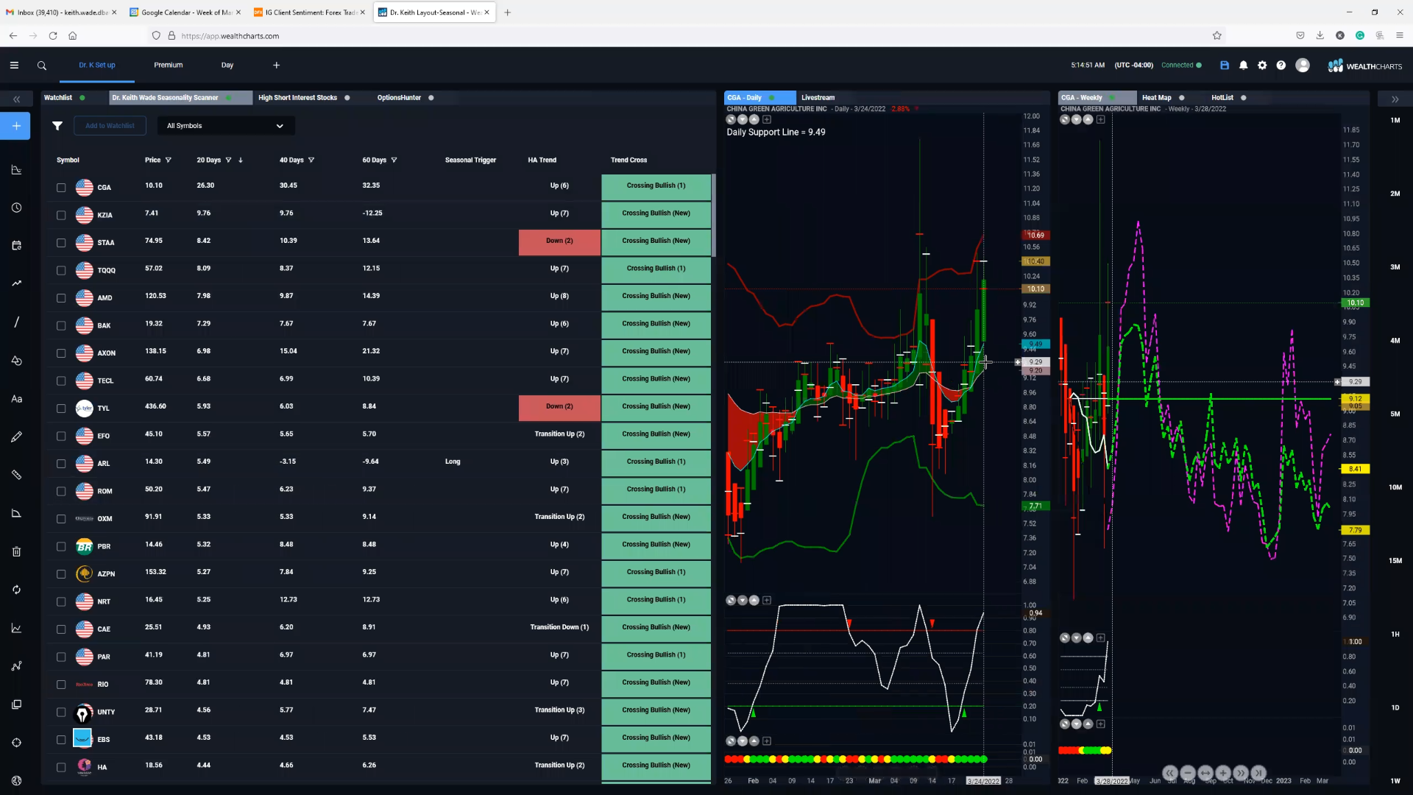Select the pencil freehand drawing tool
This screenshot has height=795, width=1413.
[x=16, y=437]
